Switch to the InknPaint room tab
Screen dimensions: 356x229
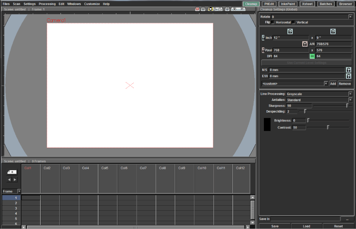pos(288,4)
